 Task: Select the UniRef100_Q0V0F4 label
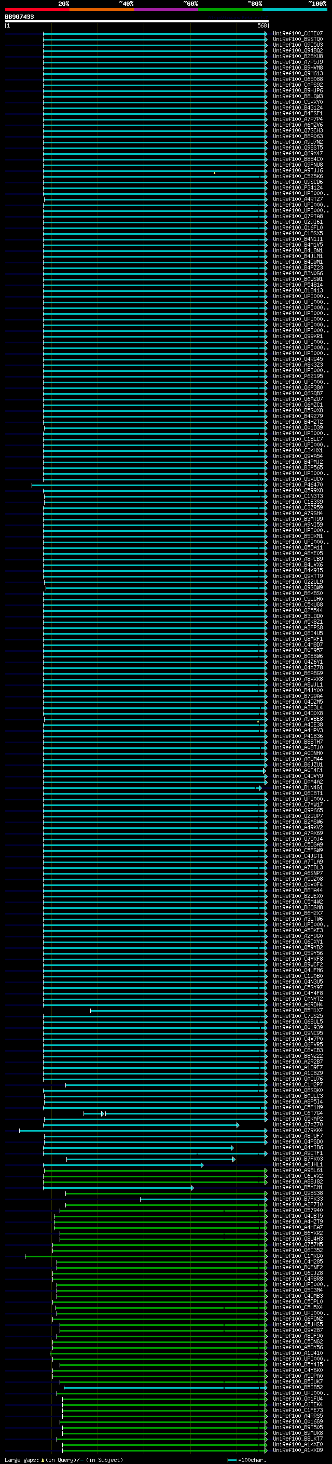click(x=297, y=885)
